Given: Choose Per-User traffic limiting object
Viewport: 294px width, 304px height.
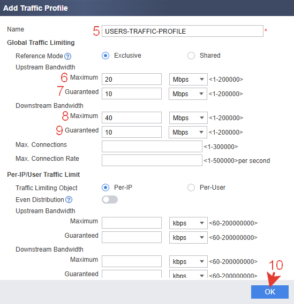Looking at the screenshot, I should (191, 188).
